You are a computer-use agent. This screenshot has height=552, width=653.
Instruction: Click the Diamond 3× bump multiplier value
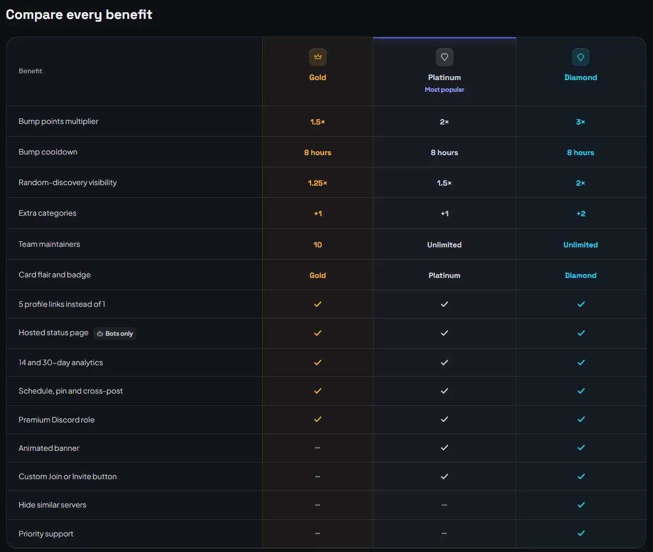pyautogui.click(x=581, y=122)
